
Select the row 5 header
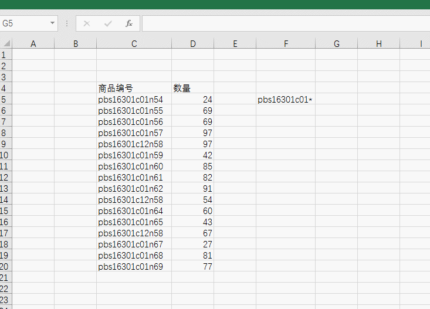5,100
